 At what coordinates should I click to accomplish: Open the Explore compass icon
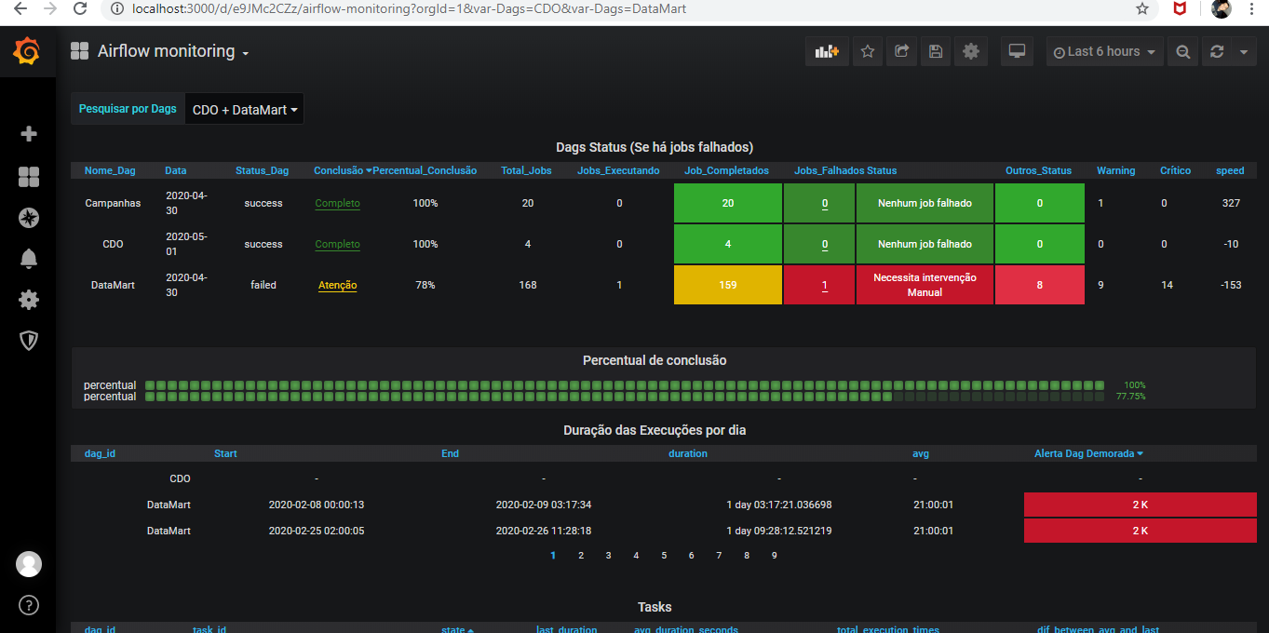29,218
